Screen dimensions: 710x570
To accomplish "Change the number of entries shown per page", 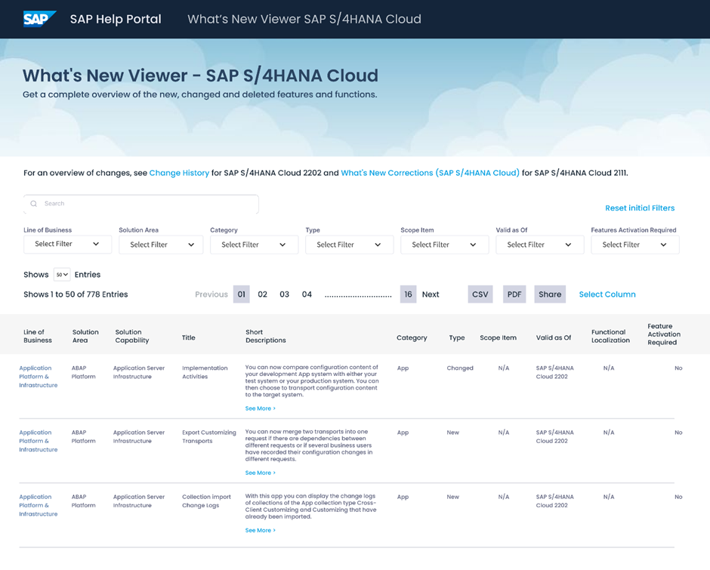I will (x=63, y=274).
